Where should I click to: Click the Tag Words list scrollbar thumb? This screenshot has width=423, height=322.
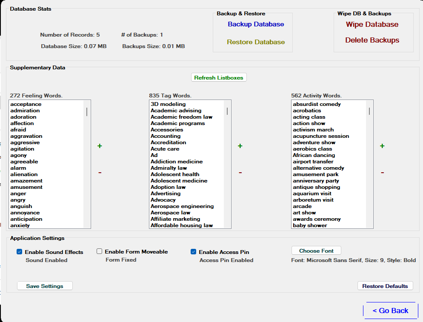tap(227, 111)
